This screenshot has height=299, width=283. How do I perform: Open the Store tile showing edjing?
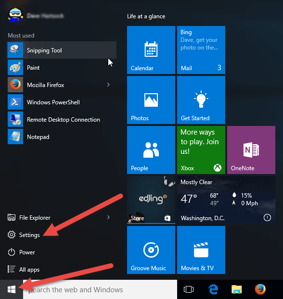(151, 200)
